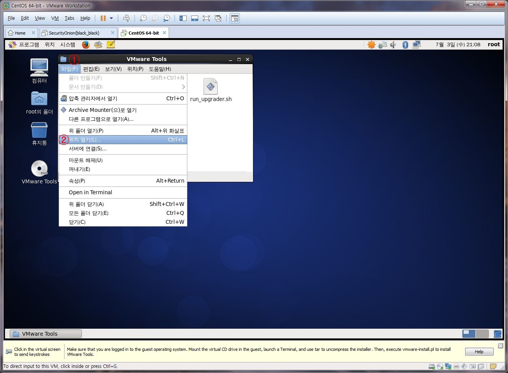Choose Open in Terminal
This screenshot has height=373, width=508.
click(123, 193)
